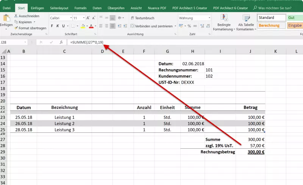This screenshot has height=185, width=303.
Task: Select the Berechnung cell style
Action: point(272,25)
